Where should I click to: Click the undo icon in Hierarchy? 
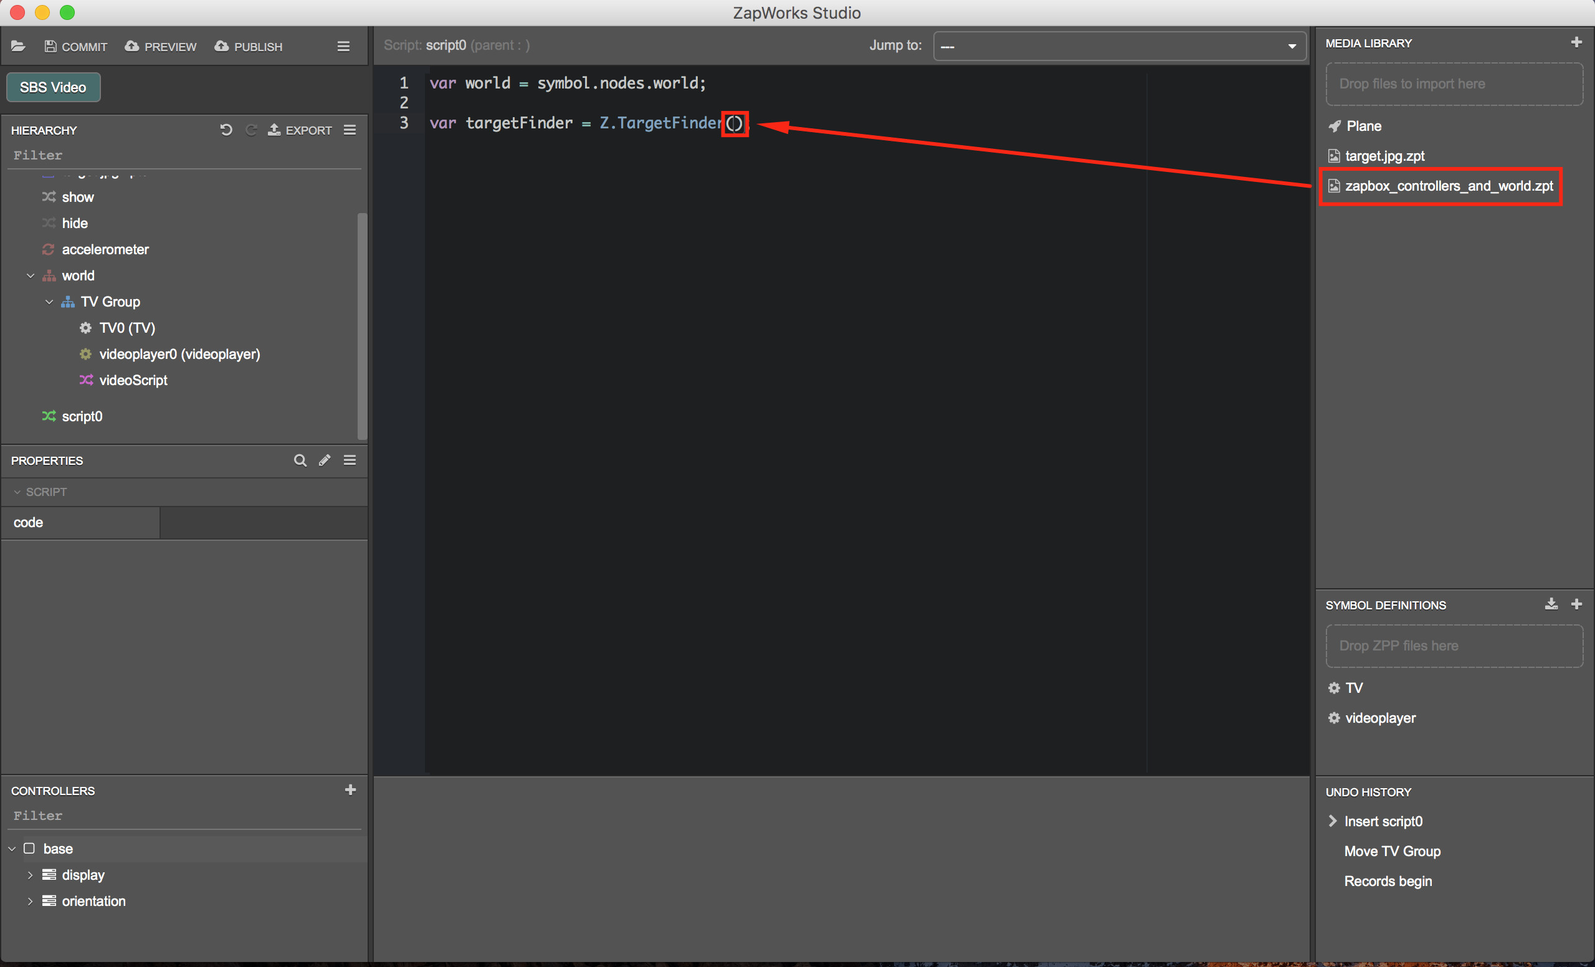click(226, 130)
